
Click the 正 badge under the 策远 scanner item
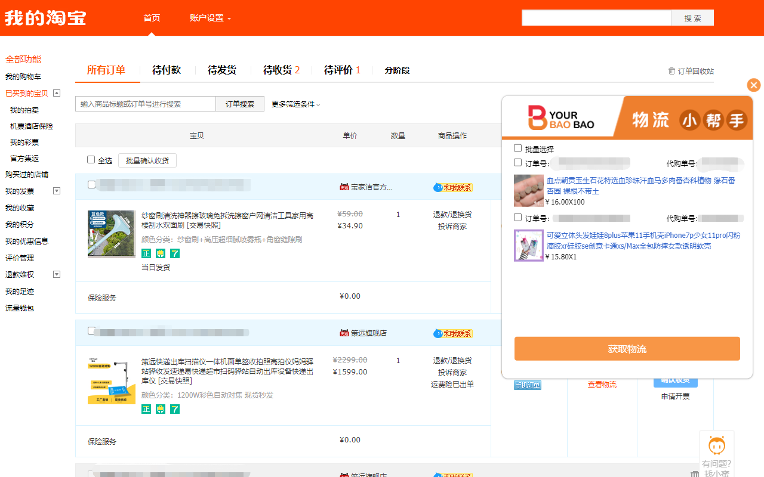tap(146, 409)
